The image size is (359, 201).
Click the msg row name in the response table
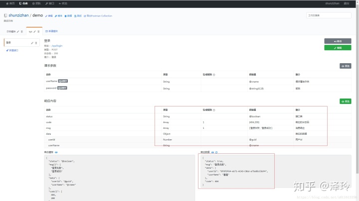tap(48, 128)
